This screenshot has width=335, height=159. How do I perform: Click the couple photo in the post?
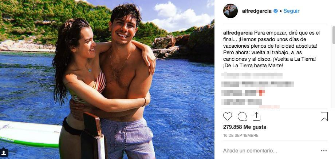[x=107, y=79]
